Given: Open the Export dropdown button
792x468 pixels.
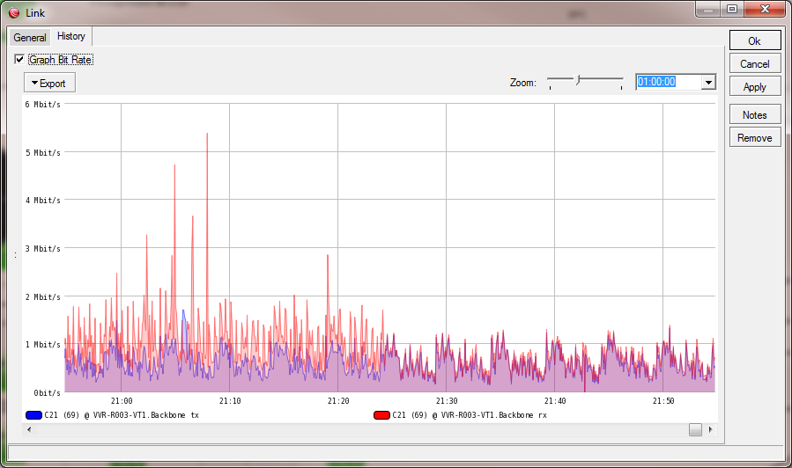Looking at the screenshot, I should [49, 84].
